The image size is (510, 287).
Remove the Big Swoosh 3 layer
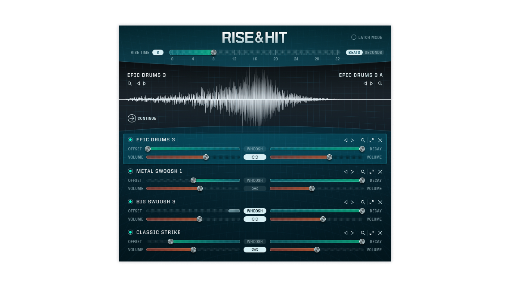(x=380, y=202)
